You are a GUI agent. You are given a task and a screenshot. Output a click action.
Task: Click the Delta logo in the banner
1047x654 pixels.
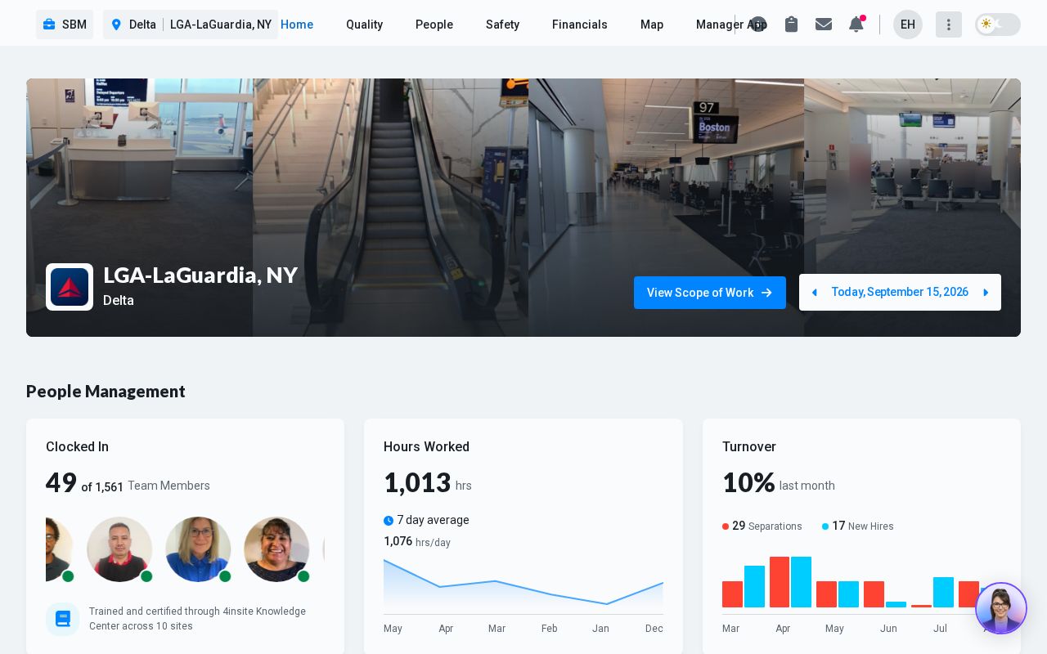click(70, 287)
